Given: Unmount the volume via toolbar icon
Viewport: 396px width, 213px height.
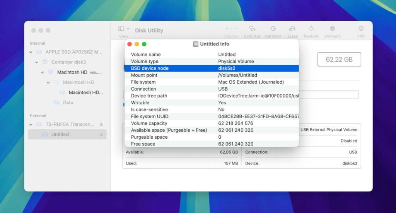Looking at the screenshot, I should click(x=332, y=29).
